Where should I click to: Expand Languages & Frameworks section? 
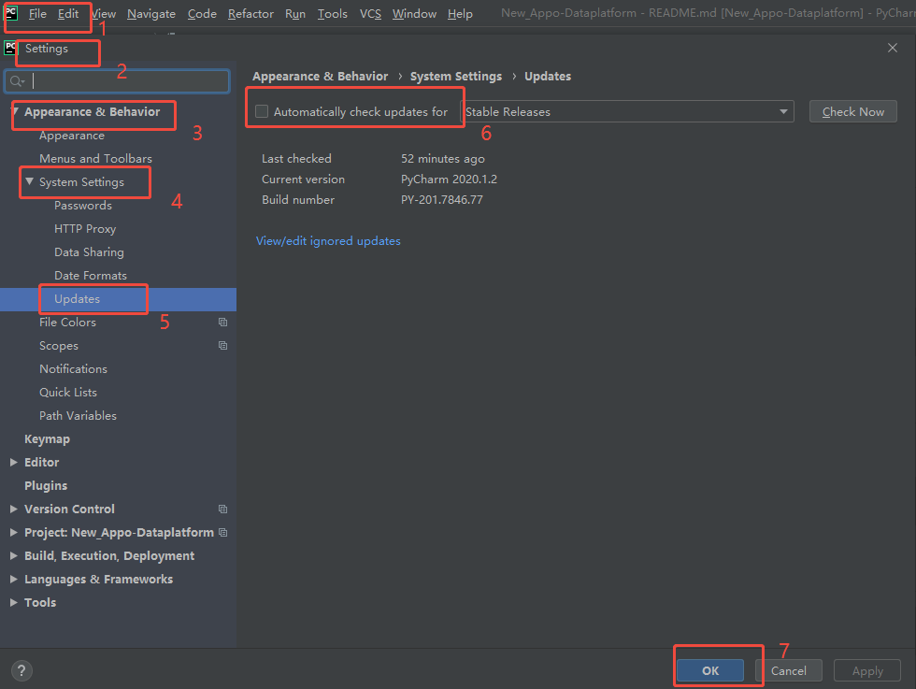pyautogui.click(x=14, y=579)
